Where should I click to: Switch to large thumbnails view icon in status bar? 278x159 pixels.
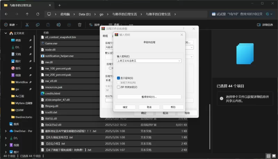coord(274,156)
